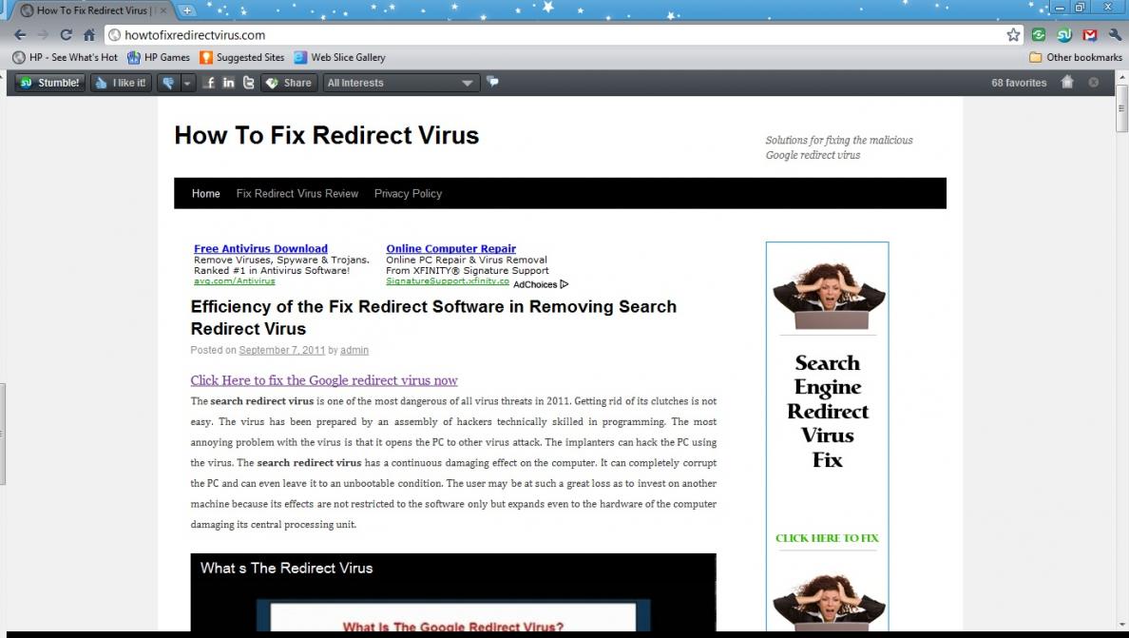
Task: Share via the Twitter icon in StumbleUpon bar
Action: pyautogui.click(x=248, y=83)
